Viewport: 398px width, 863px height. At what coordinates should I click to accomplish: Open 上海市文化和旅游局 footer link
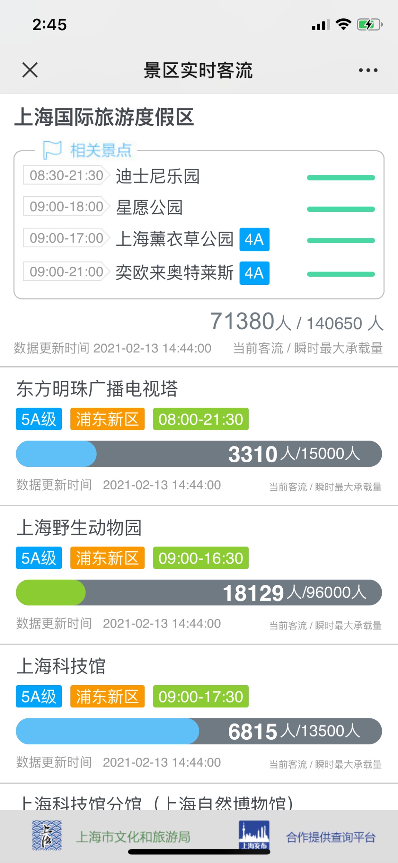click(133, 837)
